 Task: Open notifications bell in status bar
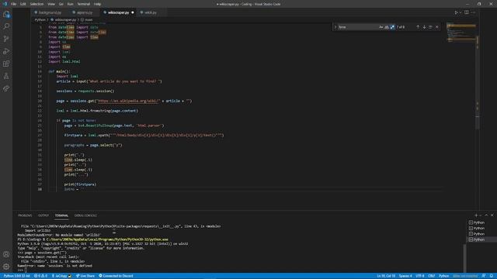tap(492, 276)
